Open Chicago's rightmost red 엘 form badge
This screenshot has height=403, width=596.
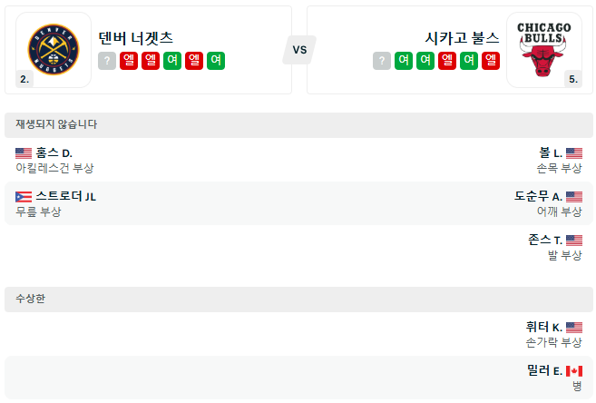tap(491, 61)
